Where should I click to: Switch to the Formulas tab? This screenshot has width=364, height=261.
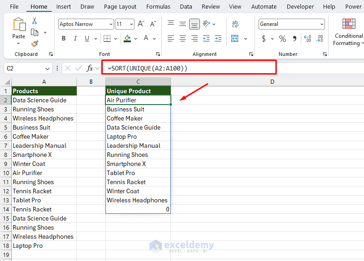[x=158, y=6]
